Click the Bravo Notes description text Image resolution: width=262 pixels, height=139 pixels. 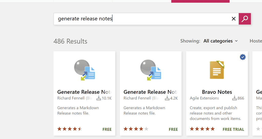pyautogui.click(x=215, y=113)
